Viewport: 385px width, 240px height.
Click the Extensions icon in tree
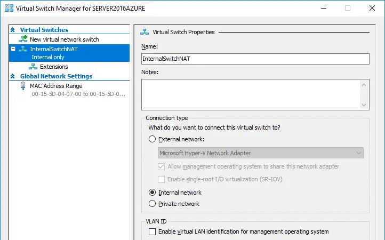point(33,67)
